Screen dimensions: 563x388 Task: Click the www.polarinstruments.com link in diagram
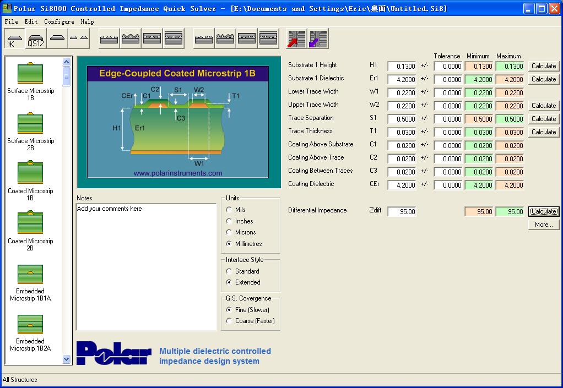(x=178, y=173)
